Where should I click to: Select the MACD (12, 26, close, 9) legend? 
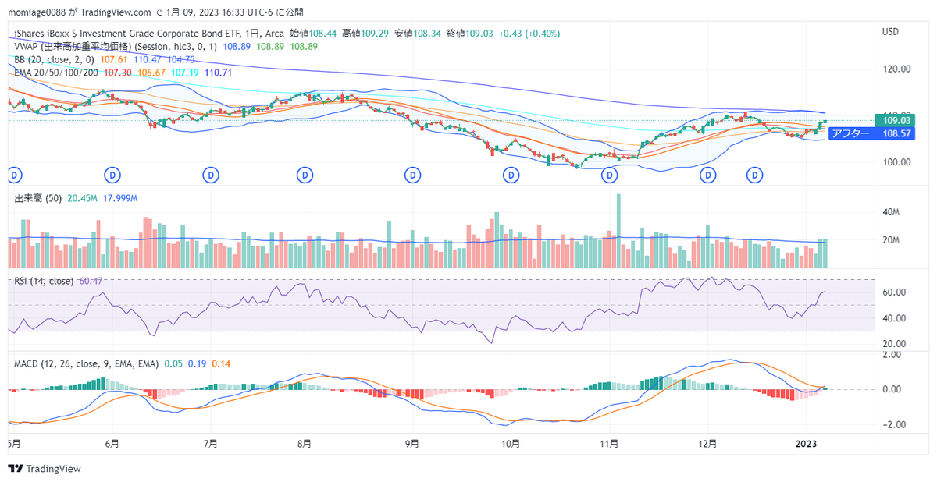click(x=87, y=363)
